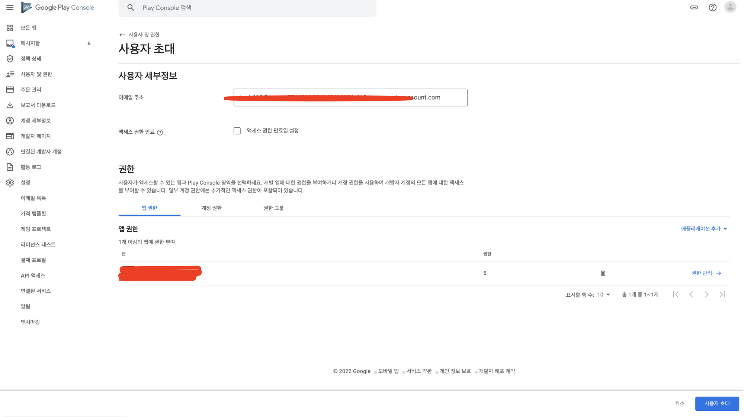The image size is (744, 417).
Task: Click the 정책 상태 shield icon
Action: (x=10, y=59)
